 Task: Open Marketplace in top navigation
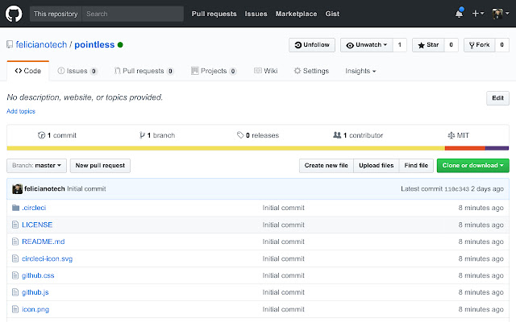[296, 14]
